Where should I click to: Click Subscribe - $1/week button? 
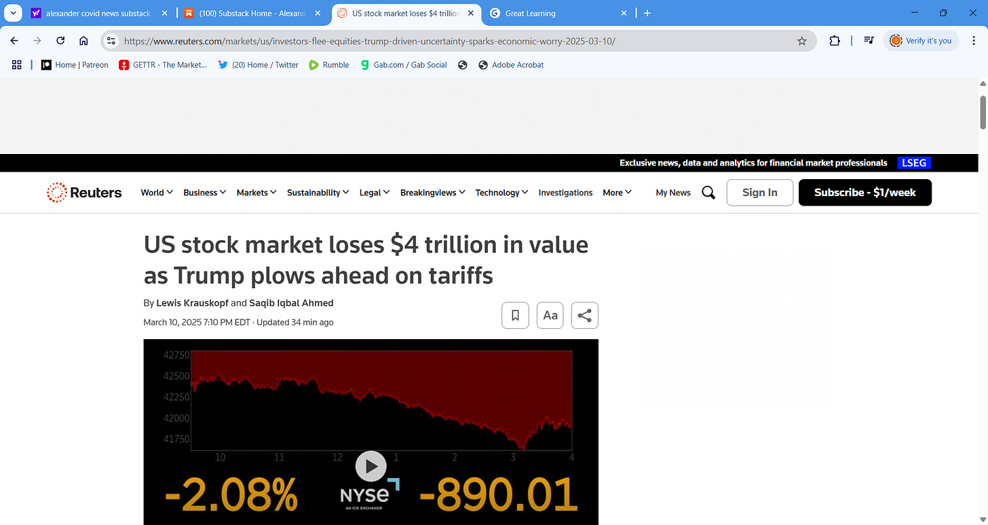pos(865,193)
